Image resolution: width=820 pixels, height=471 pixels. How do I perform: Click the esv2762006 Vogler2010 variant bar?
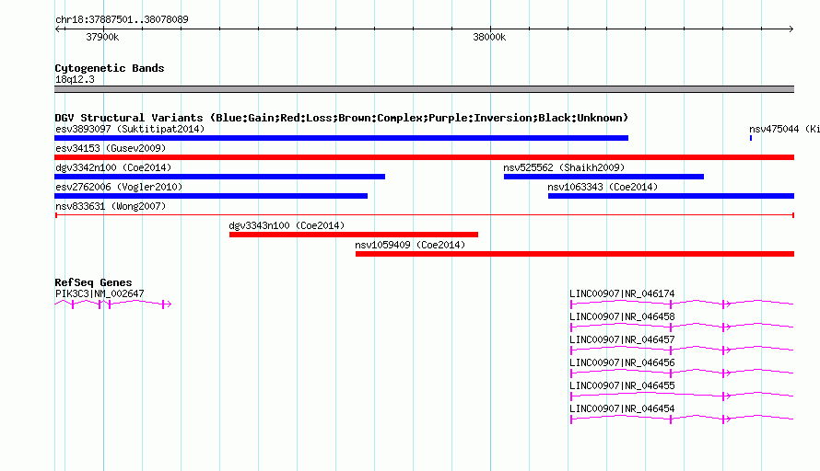click(211, 196)
